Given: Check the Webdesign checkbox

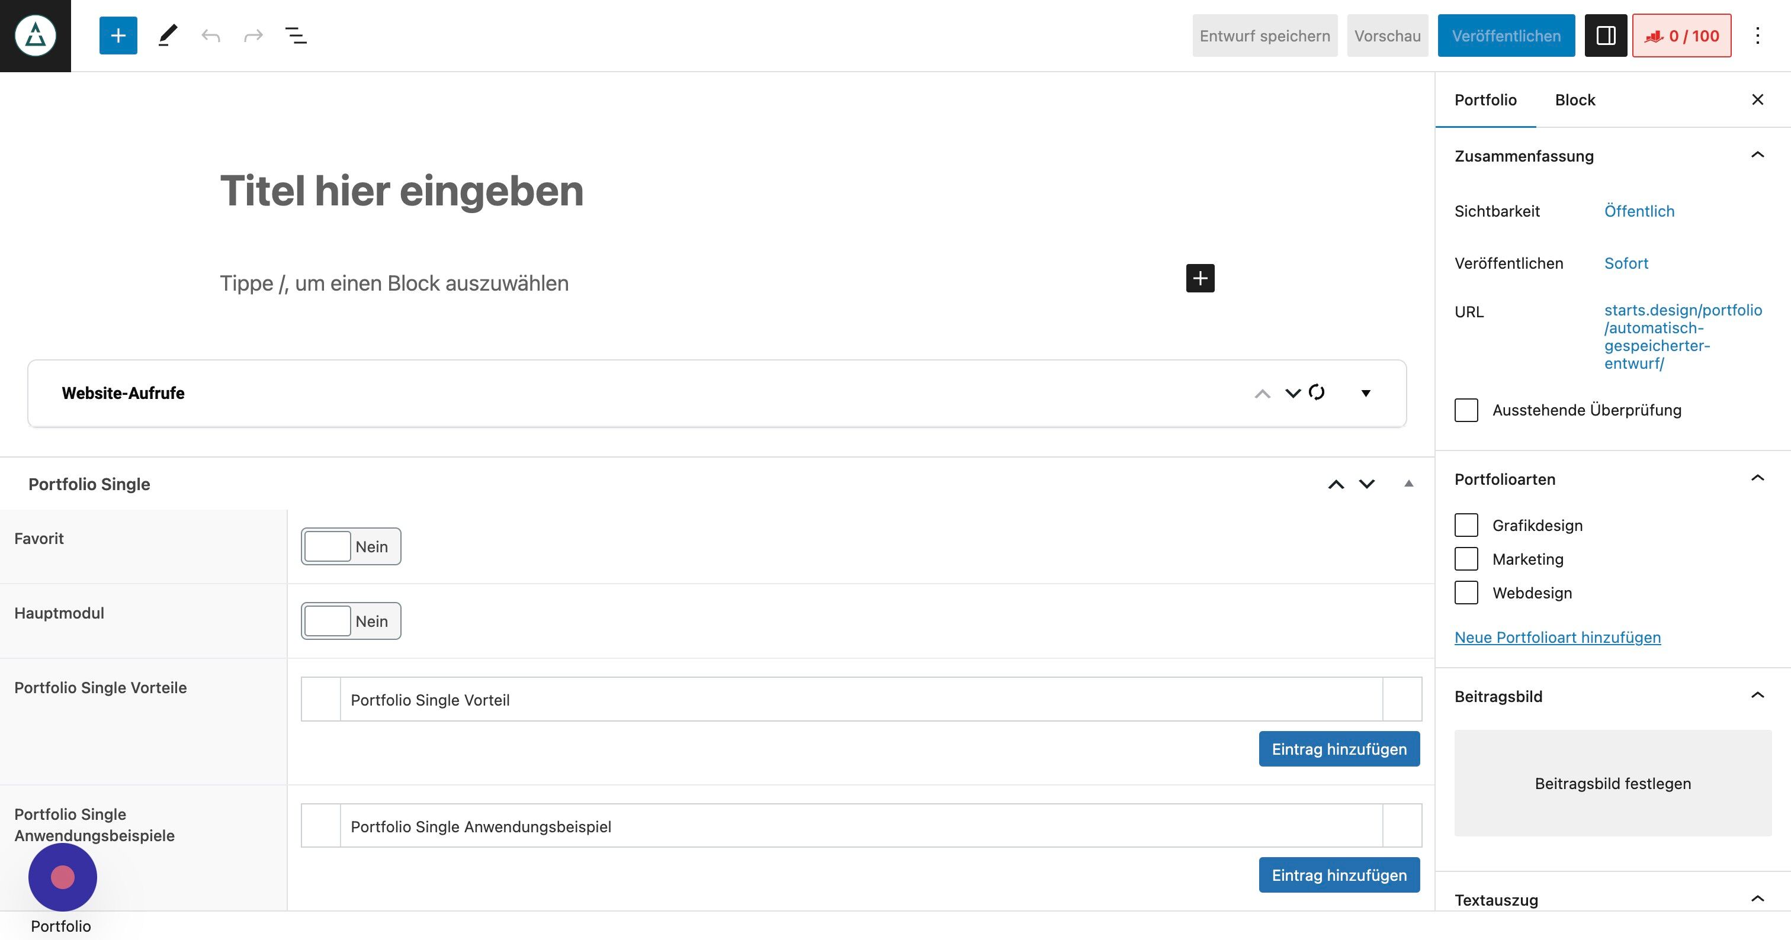Looking at the screenshot, I should point(1466,593).
